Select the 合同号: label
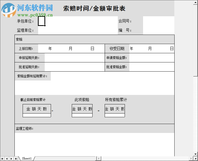 [x=125, y=21]
